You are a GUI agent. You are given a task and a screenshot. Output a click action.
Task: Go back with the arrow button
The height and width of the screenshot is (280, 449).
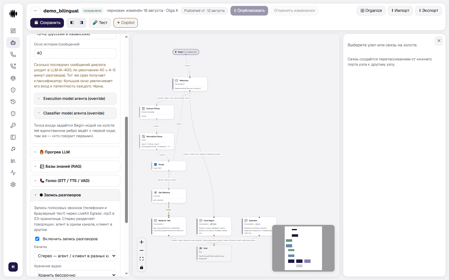coord(36,11)
